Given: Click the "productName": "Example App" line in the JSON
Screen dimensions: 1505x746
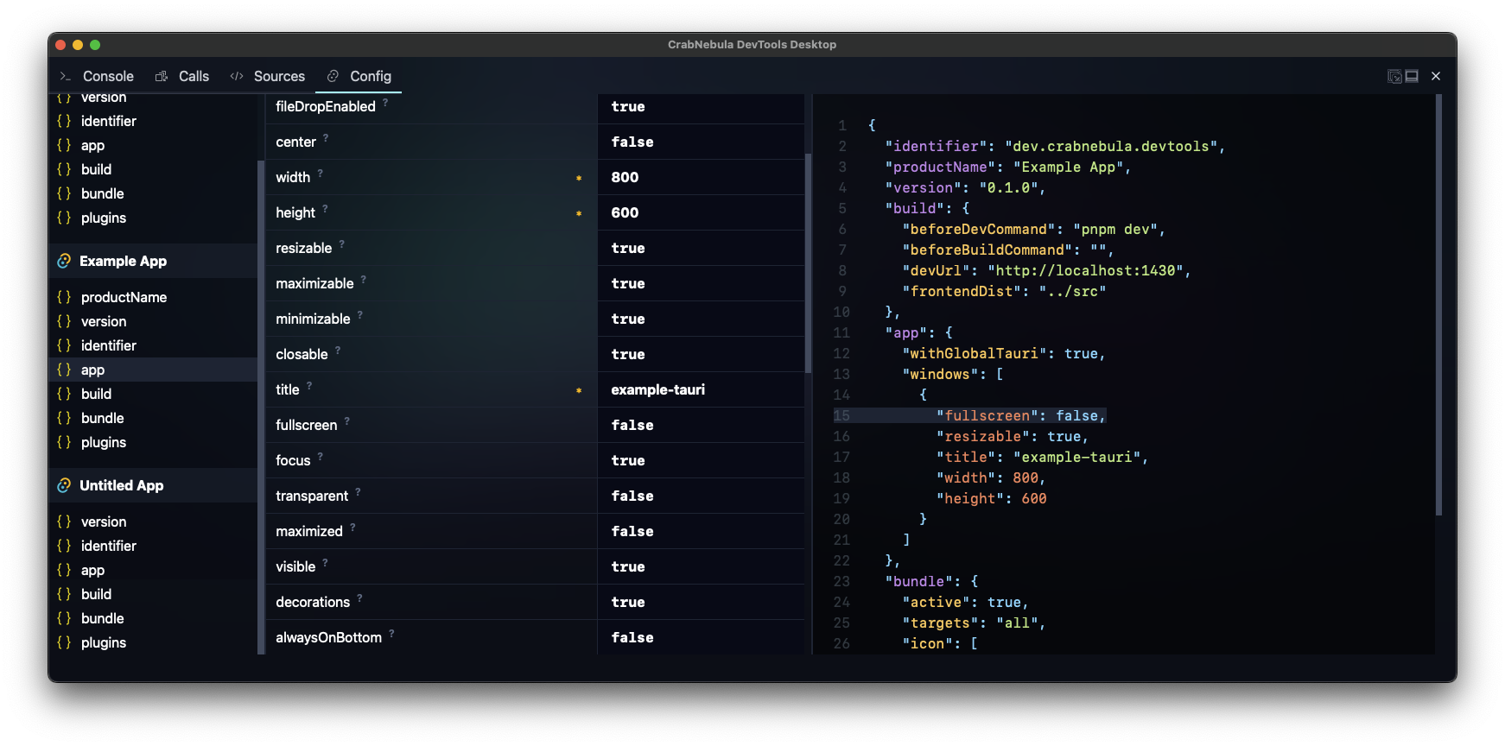Looking at the screenshot, I should (1007, 167).
